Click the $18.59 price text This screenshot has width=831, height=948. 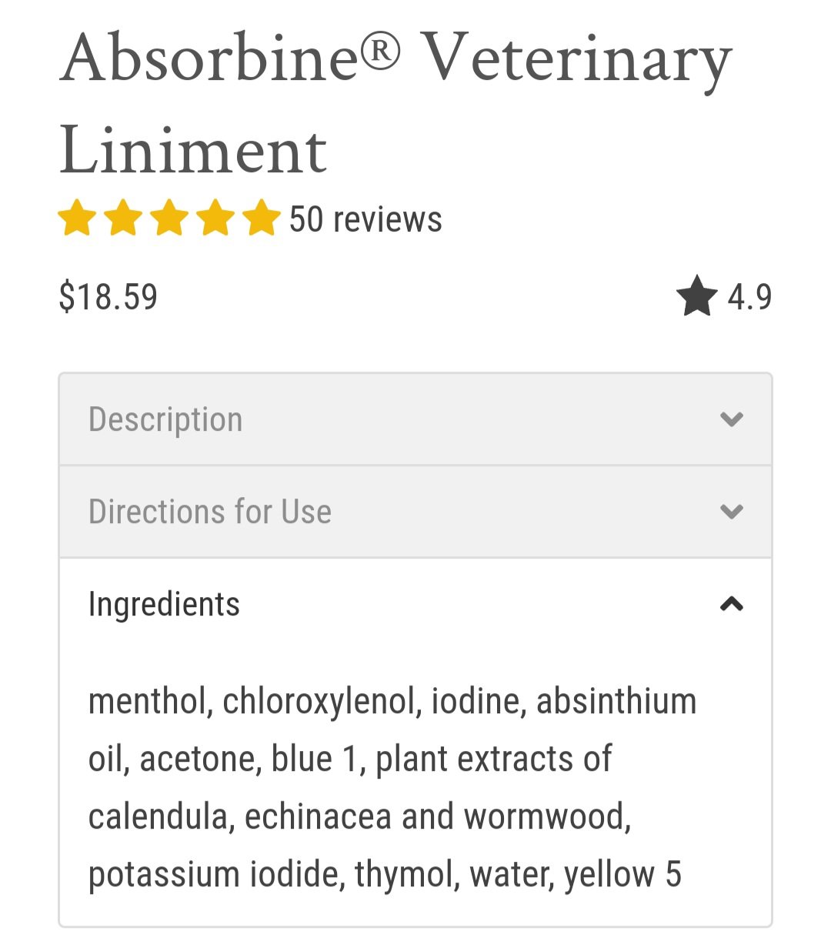coord(108,297)
